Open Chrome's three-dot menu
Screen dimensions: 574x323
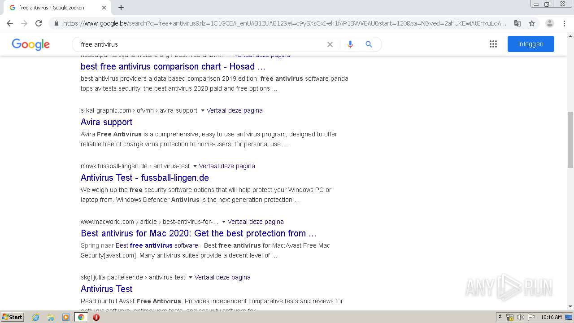click(564, 23)
